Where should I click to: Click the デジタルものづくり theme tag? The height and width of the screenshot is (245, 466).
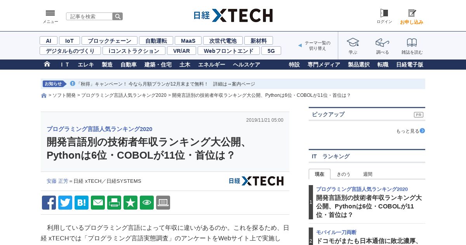click(x=70, y=51)
